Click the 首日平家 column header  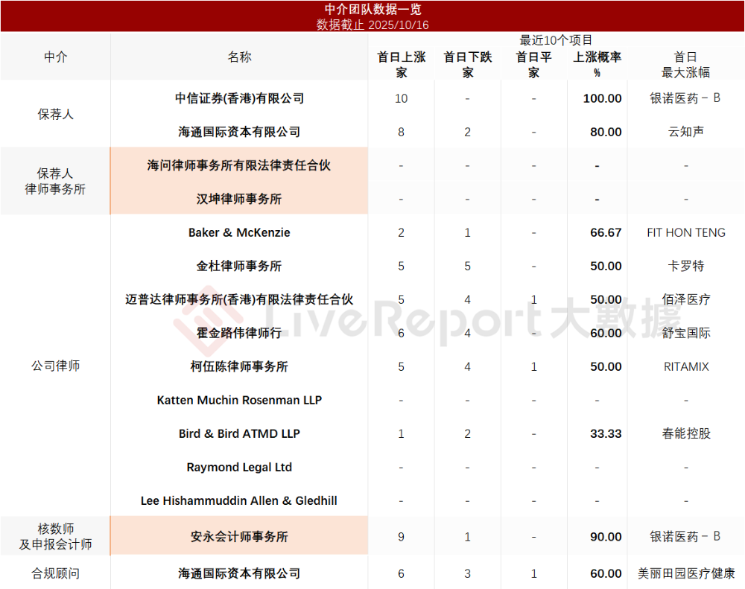(x=533, y=65)
